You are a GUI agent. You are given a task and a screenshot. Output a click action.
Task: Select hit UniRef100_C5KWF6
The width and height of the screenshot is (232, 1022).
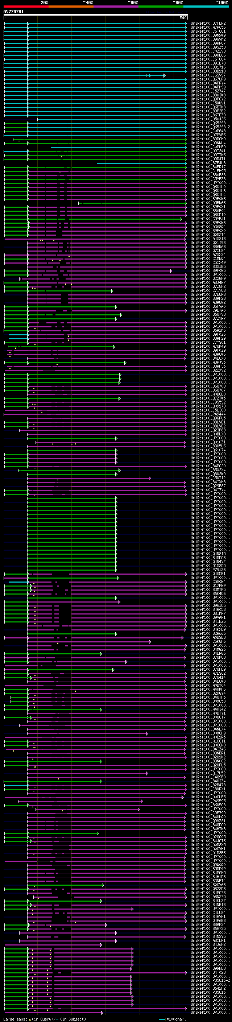[208, 642]
